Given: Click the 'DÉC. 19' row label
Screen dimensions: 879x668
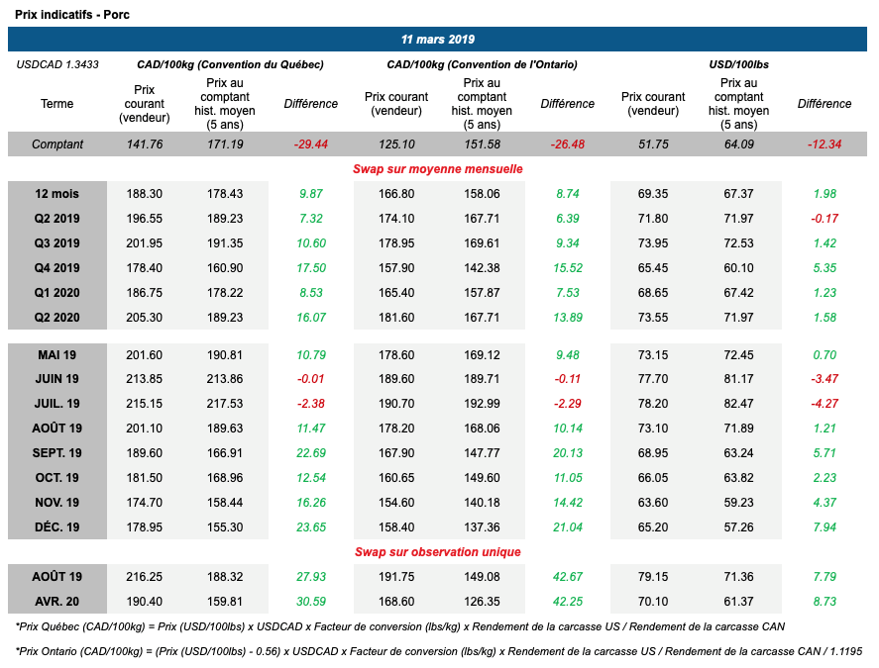Looking at the screenshot, I should point(57,526).
